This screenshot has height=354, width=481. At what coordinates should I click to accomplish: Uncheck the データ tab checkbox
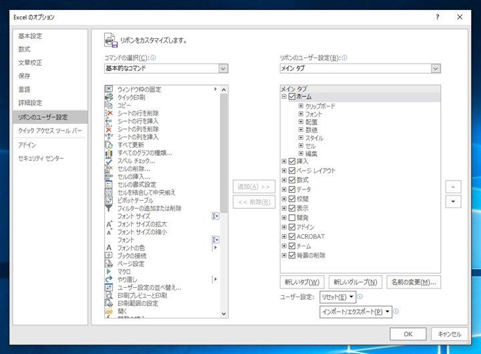coord(292,189)
